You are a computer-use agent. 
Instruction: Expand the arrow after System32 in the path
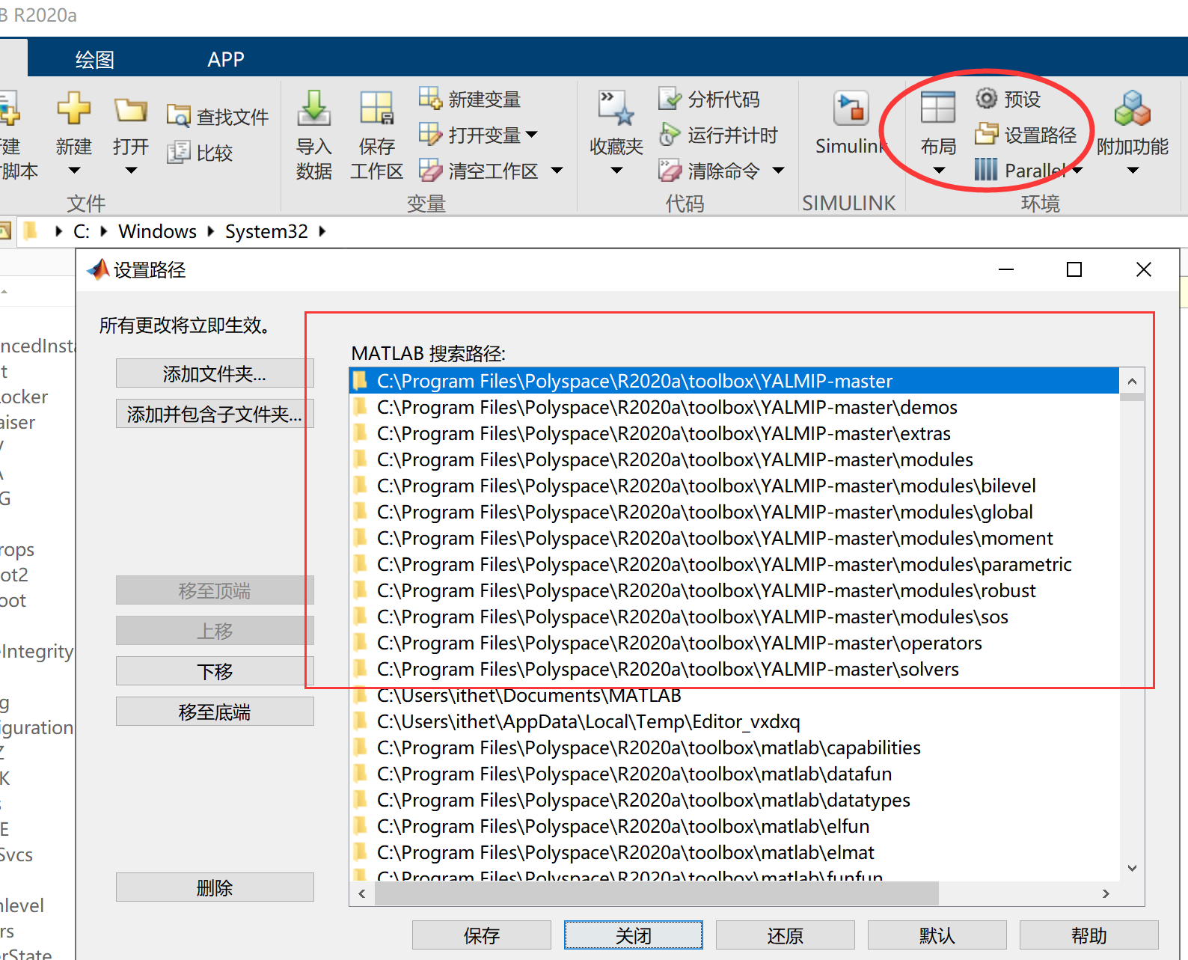coord(322,231)
